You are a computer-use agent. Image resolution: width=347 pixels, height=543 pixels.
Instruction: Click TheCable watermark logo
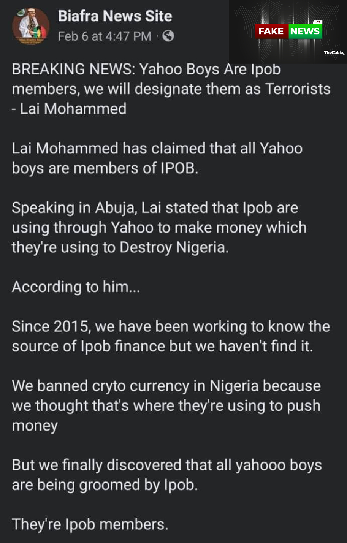(334, 53)
